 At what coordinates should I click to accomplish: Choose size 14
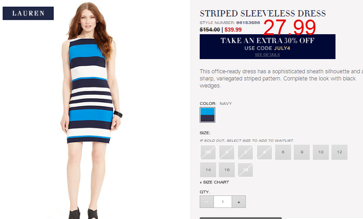(208, 170)
